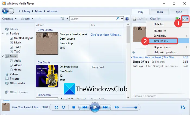Open the view options icon beside search
Image resolution: width=190 pixels, height=115 pixels.
(62, 19)
